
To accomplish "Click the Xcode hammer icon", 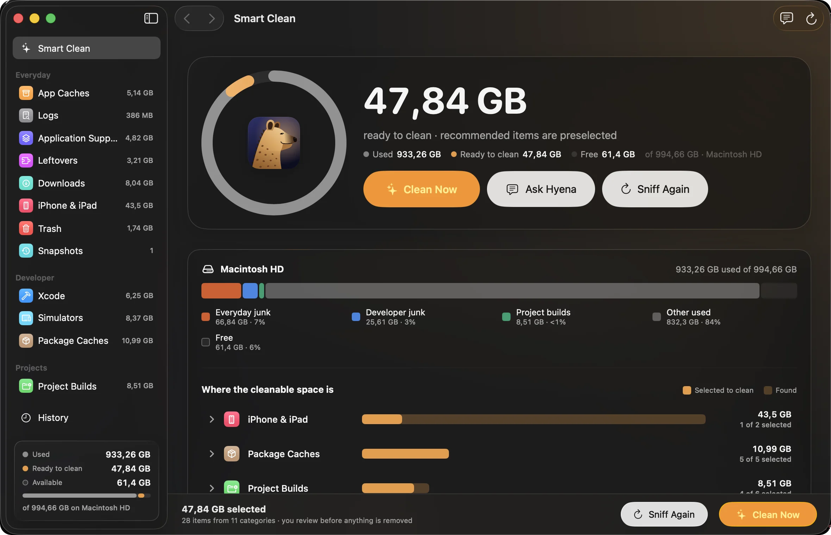I will click(x=26, y=296).
